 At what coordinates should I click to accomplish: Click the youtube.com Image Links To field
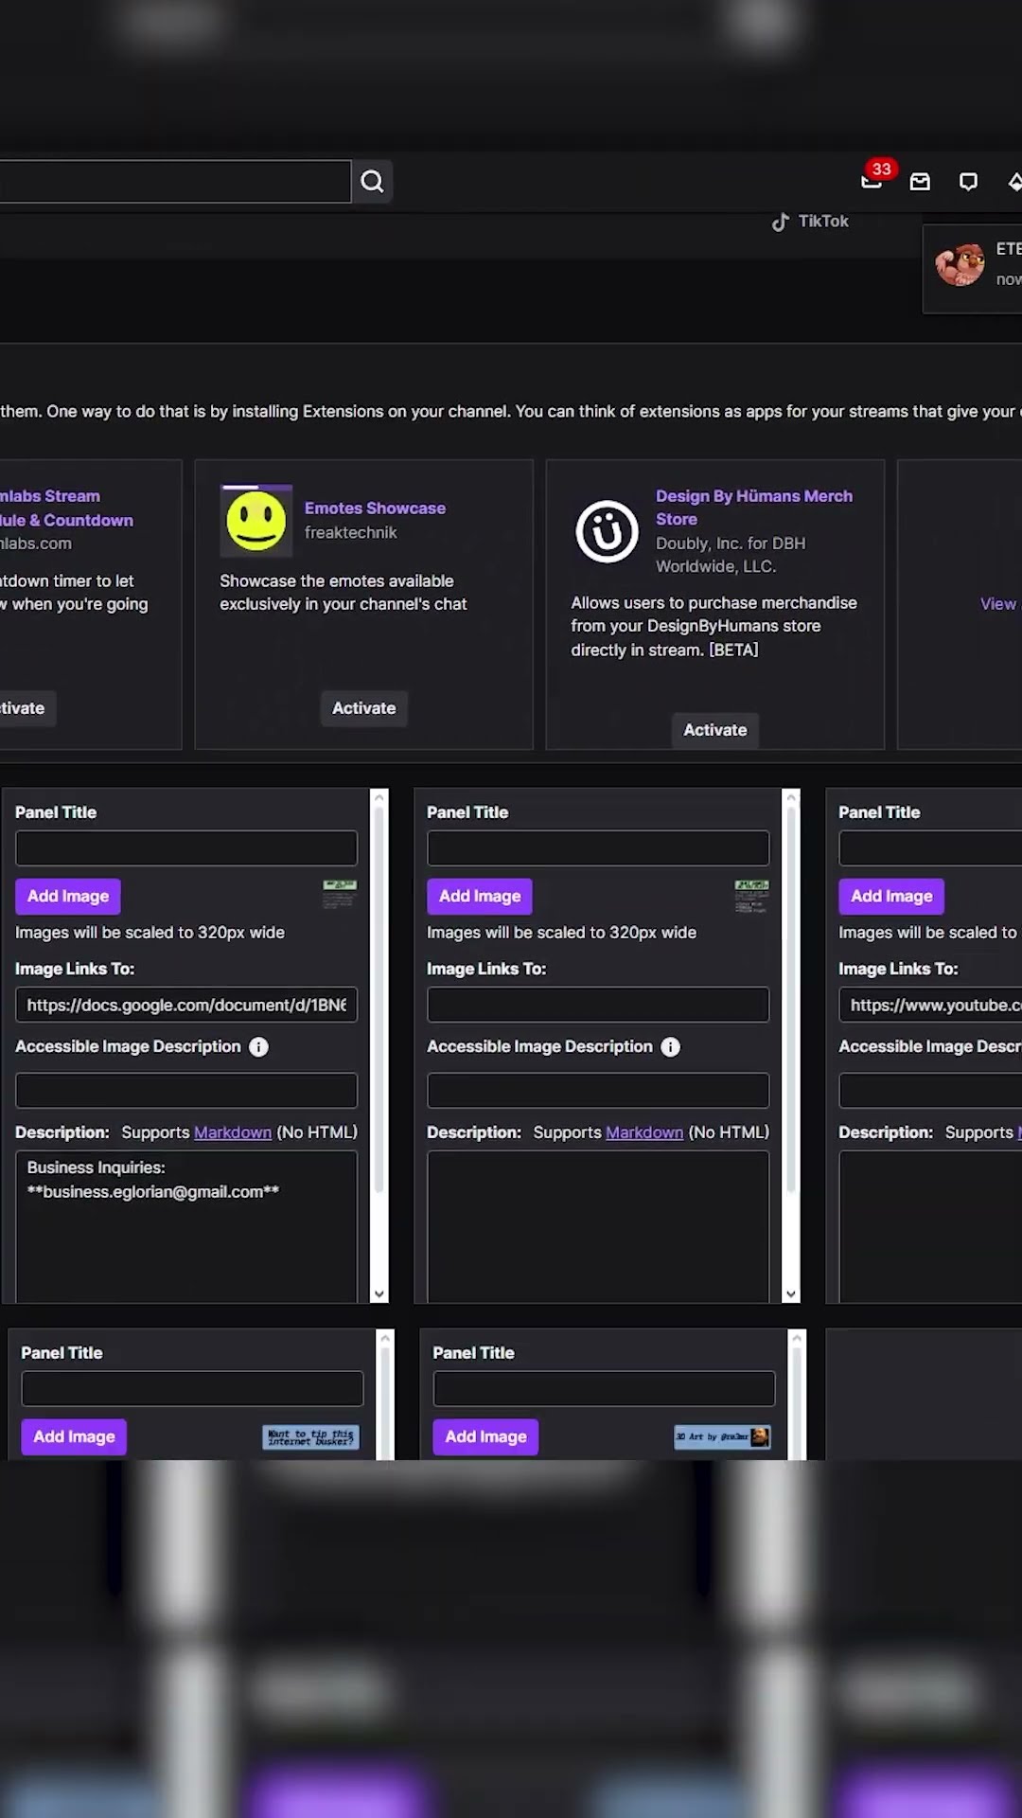point(930,1005)
